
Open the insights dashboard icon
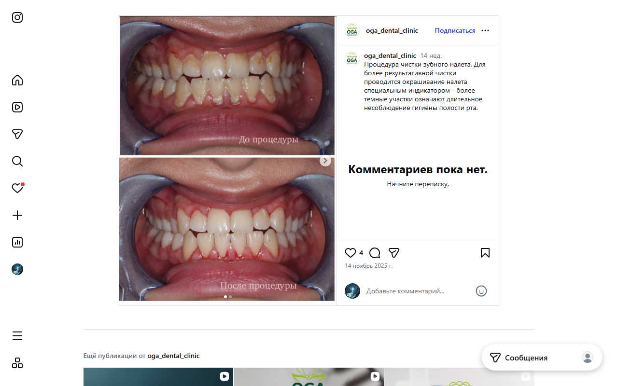tap(17, 242)
